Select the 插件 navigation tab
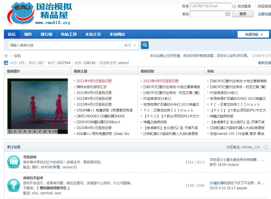This screenshot has height=199, width=271. 28,34
